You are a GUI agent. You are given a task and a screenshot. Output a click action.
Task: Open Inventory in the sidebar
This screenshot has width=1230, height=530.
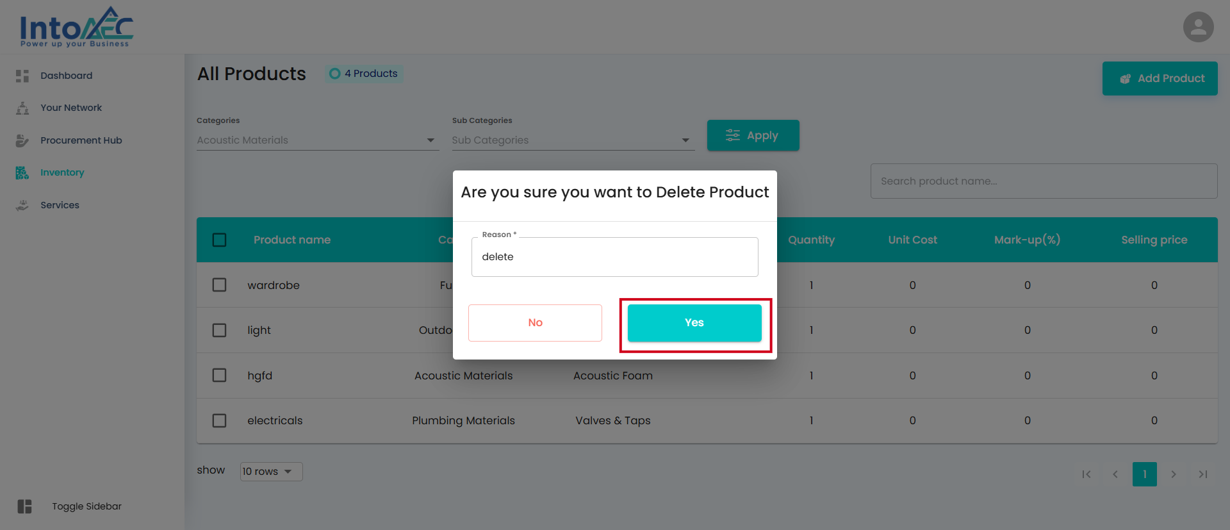(62, 172)
